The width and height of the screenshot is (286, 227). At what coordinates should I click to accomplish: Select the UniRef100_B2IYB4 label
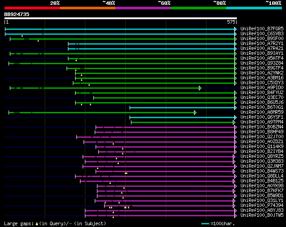click(x=262, y=152)
